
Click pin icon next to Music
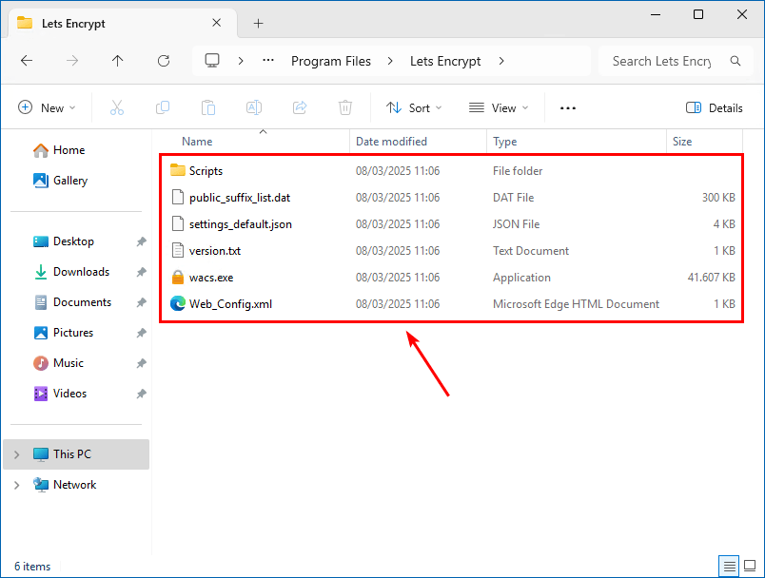pyautogui.click(x=141, y=363)
